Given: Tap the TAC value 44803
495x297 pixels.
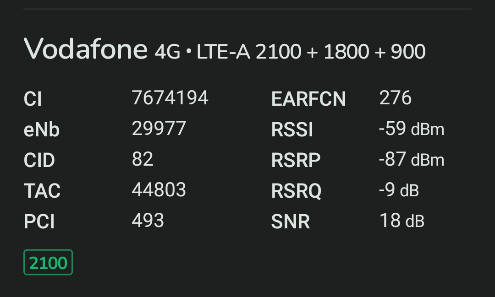Looking at the screenshot, I should coord(159,190).
